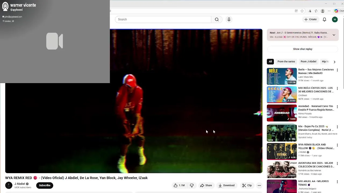The image size is (344, 193).
Task: Select the All filter chip
Action: 270,62
